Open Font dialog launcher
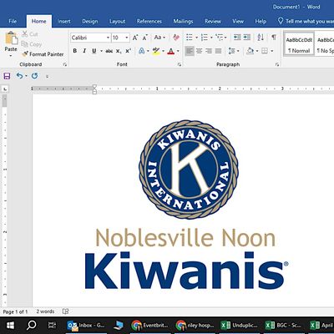The width and height of the screenshot is (334, 334). pyautogui.click(x=180, y=64)
